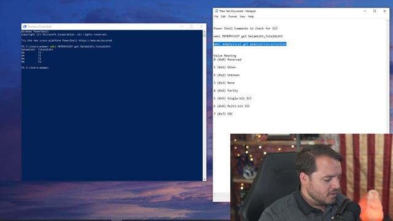The height and width of the screenshot is (221, 393).
Task: Click the '6 (0x6) Multi-bit ECC' line
Action: 232,106
